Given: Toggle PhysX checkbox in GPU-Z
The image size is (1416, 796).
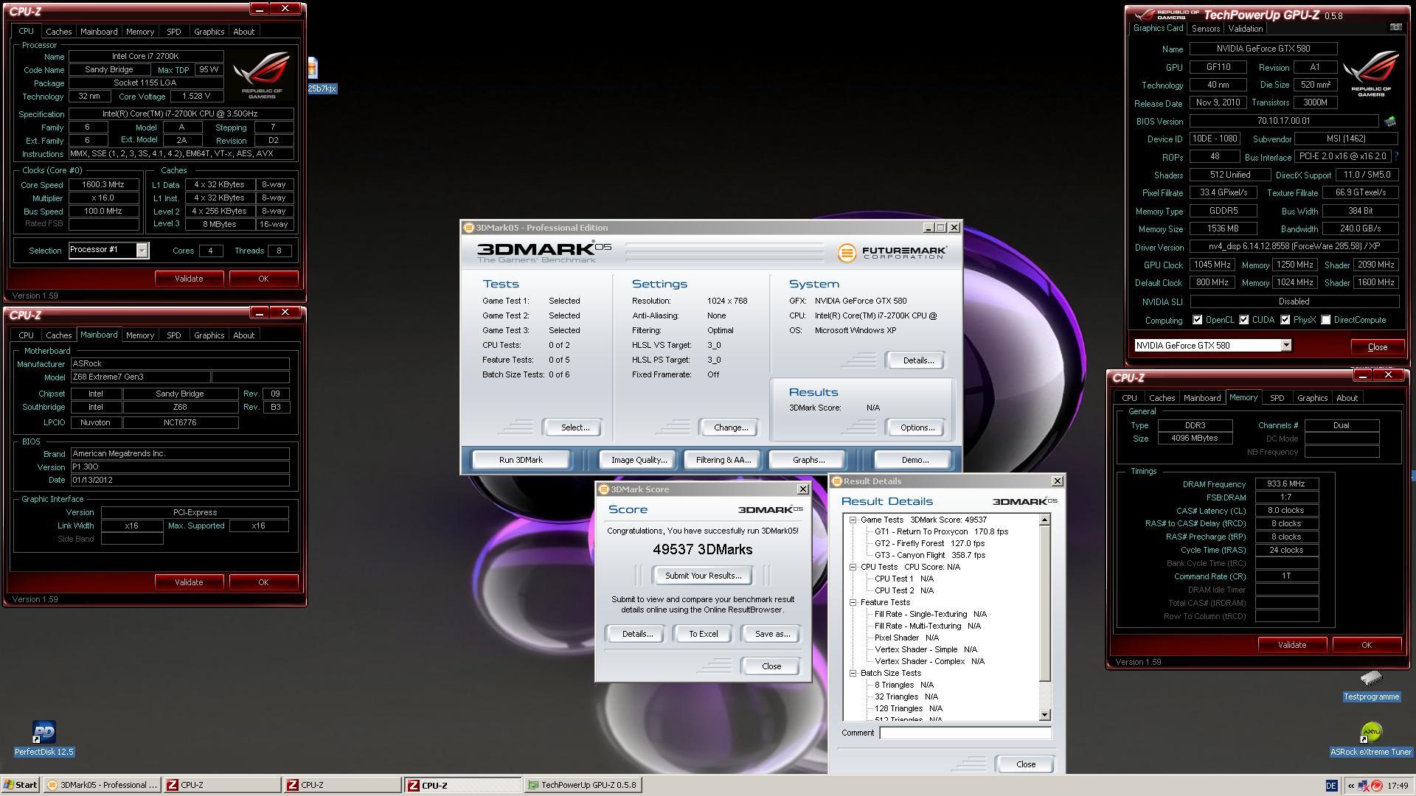Looking at the screenshot, I should tap(1285, 320).
